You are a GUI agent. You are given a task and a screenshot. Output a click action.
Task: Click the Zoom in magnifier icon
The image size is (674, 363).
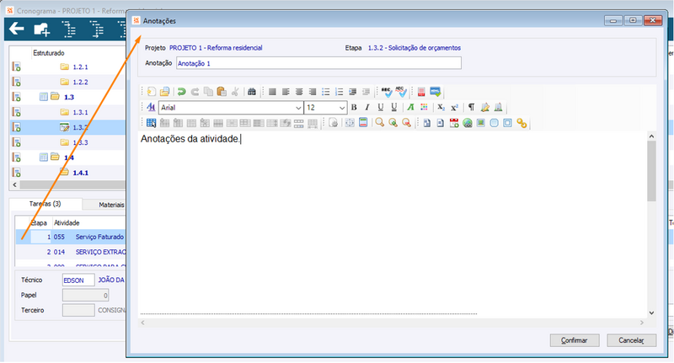tap(393, 123)
